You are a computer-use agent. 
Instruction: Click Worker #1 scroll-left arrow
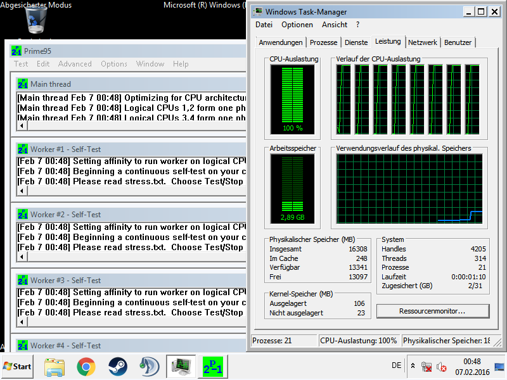coord(22,191)
